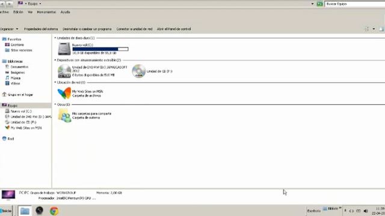This screenshot has height=216, width=385.
Task: Launch Google Chrome from taskbar
Action: tap(54, 211)
